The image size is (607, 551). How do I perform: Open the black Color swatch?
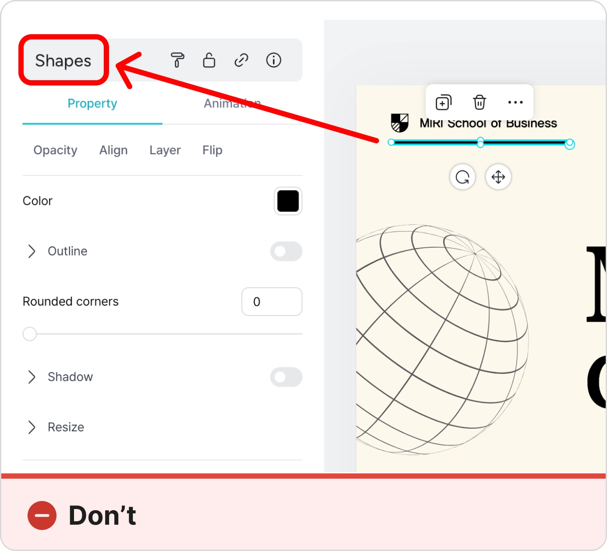(288, 201)
